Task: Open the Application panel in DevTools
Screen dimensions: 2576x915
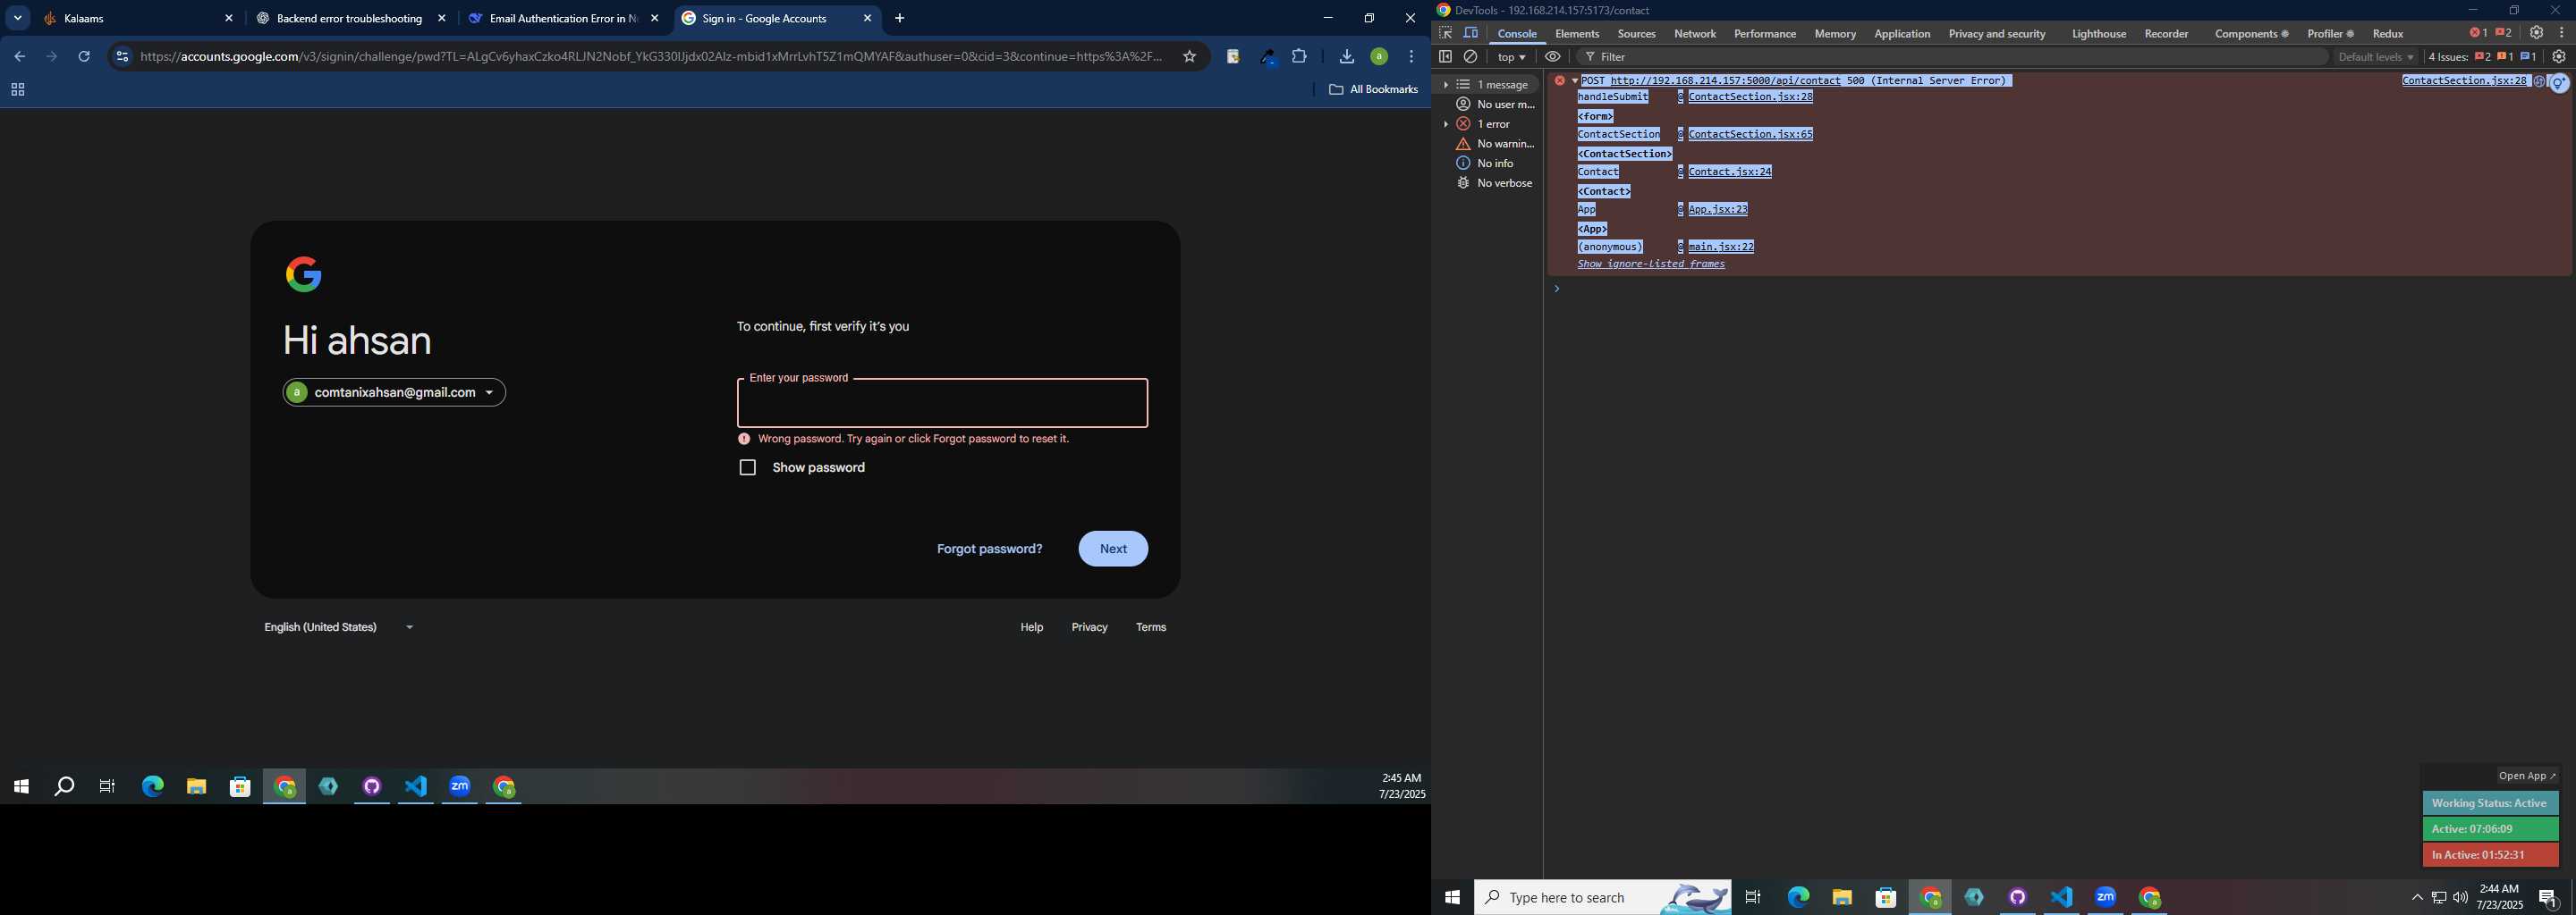Action: click(1902, 34)
